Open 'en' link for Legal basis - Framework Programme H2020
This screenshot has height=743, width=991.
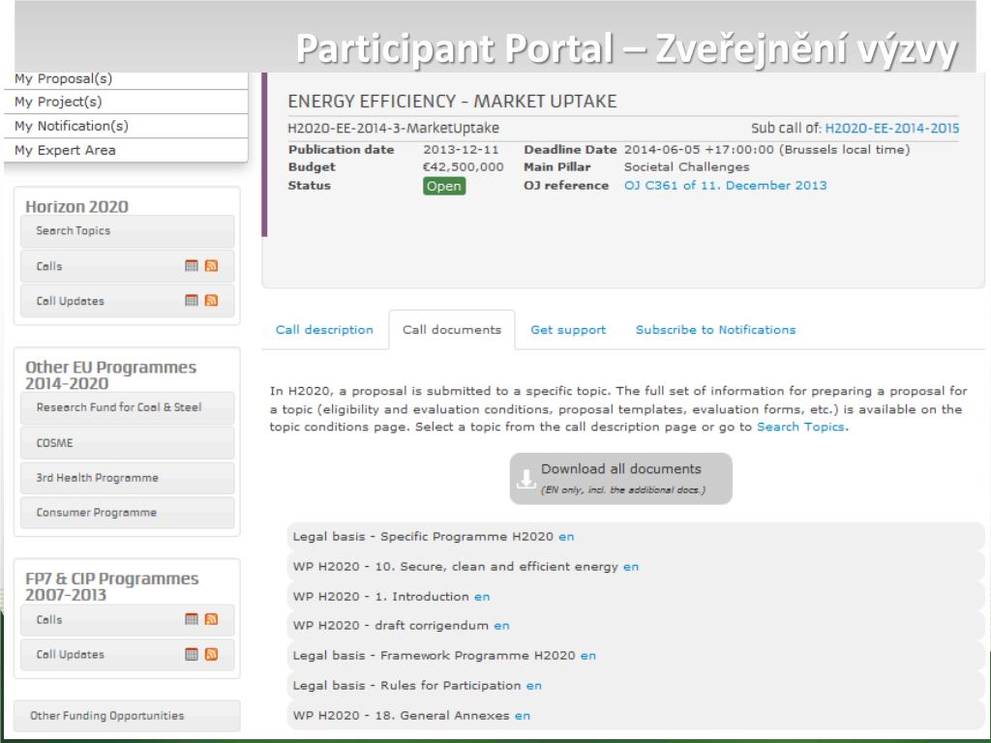pyautogui.click(x=587, y=656)
